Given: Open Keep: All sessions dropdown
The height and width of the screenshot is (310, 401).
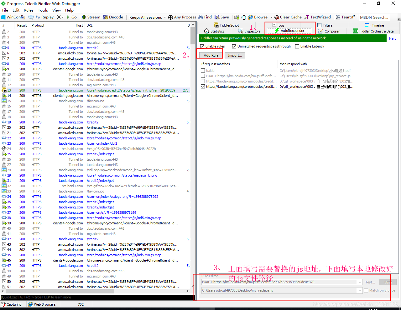Looking at the screenshot, I should (148, 17).
